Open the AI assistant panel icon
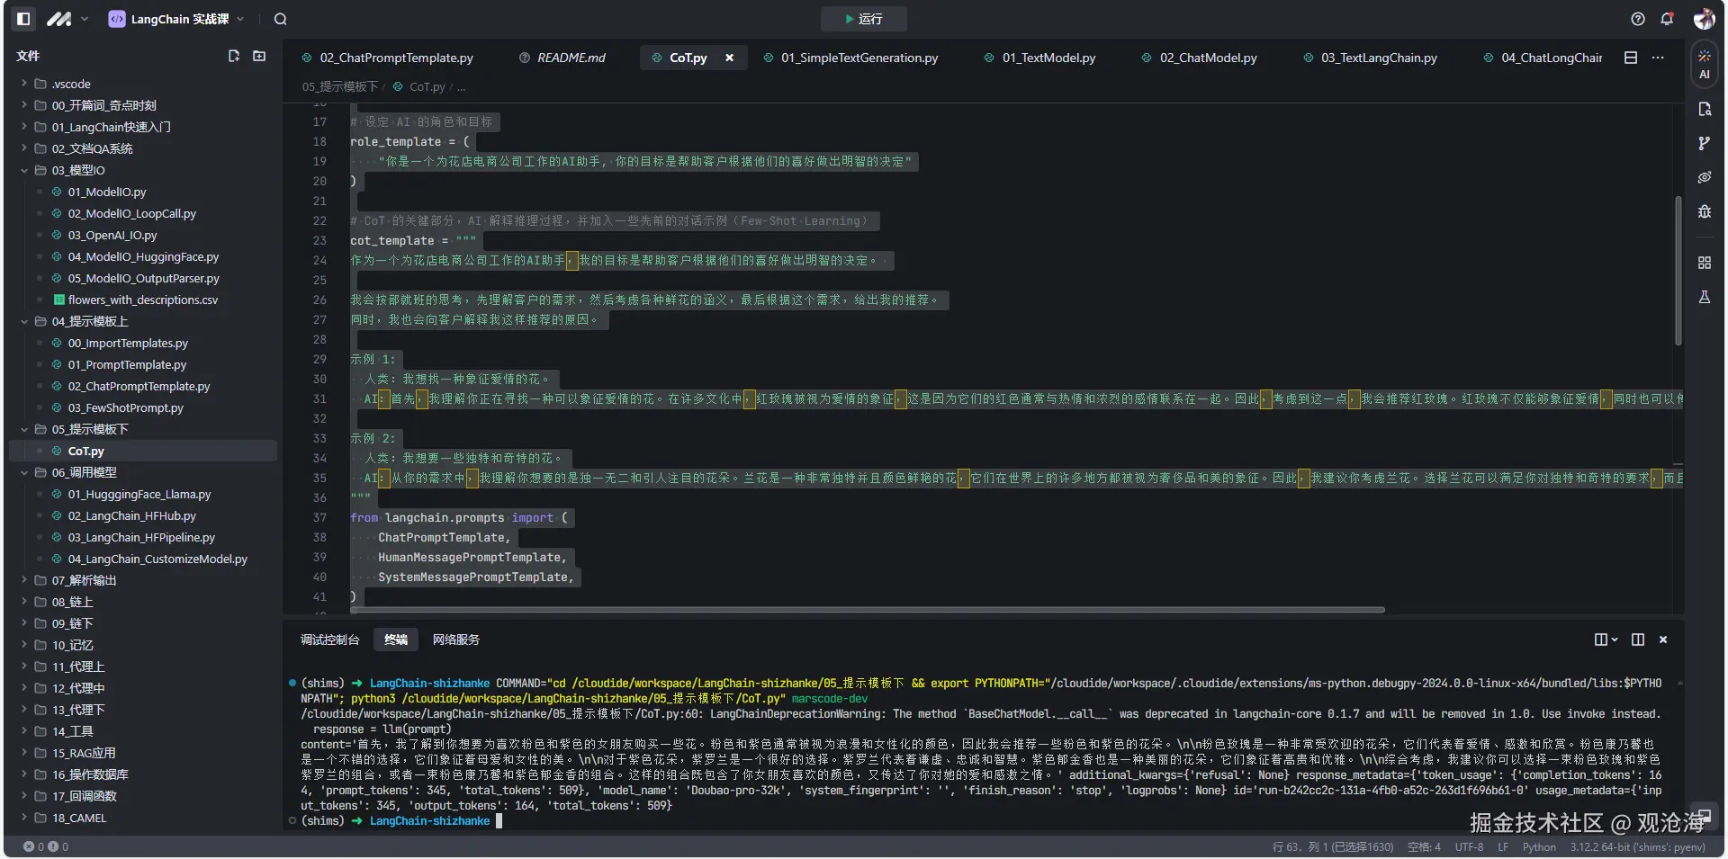 (x=1704, y=65)
